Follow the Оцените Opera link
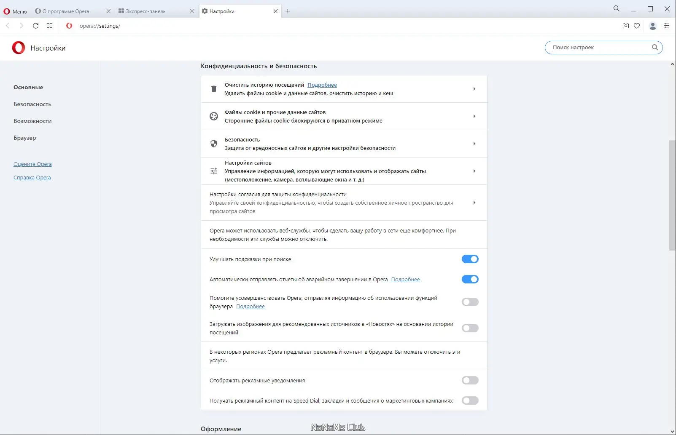Viewport: 676px width, 435px height. (32, 164)
